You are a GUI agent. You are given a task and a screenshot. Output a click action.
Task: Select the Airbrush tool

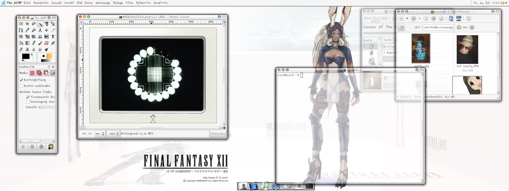click(53, 43)
